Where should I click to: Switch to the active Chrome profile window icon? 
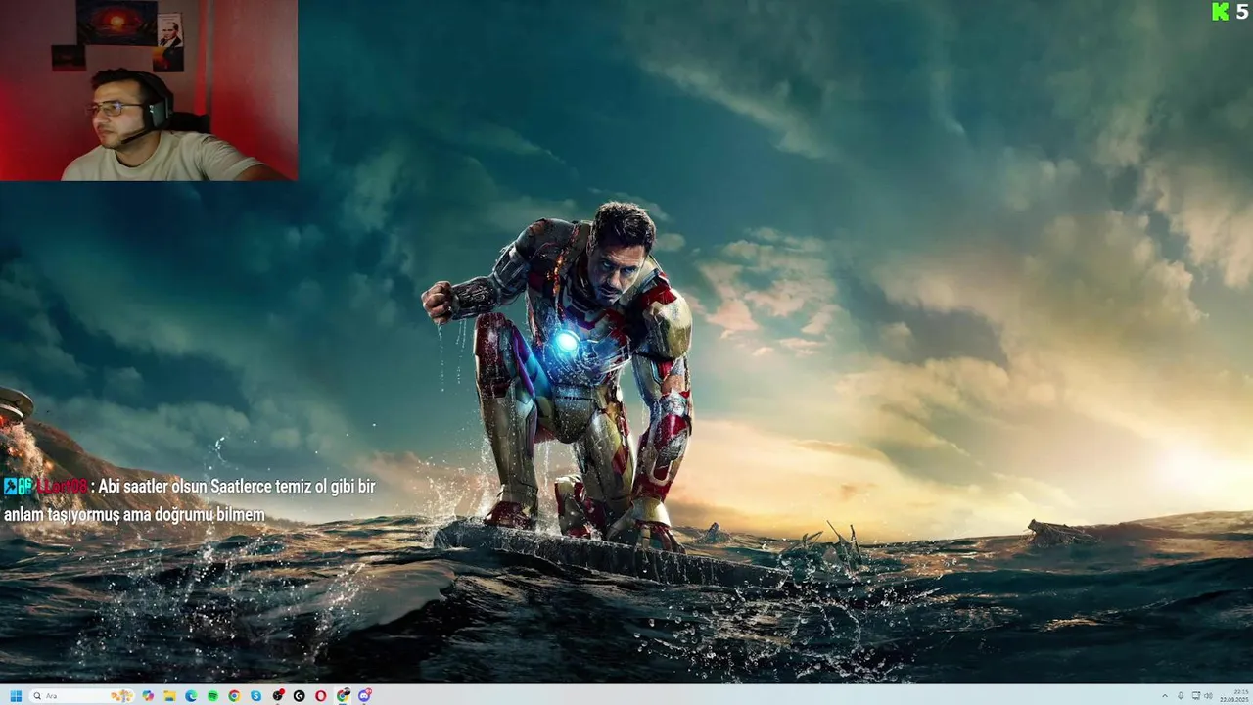point(343,696)
